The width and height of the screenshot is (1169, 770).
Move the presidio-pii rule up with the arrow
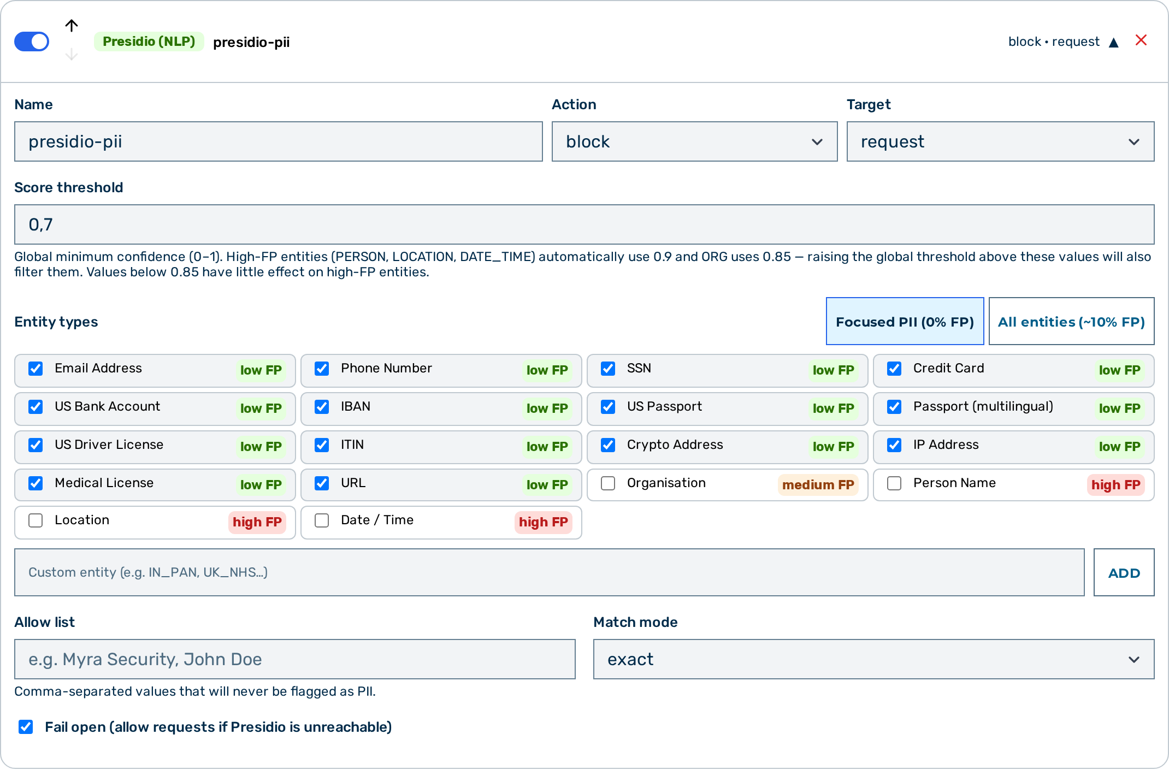(72, 26)
